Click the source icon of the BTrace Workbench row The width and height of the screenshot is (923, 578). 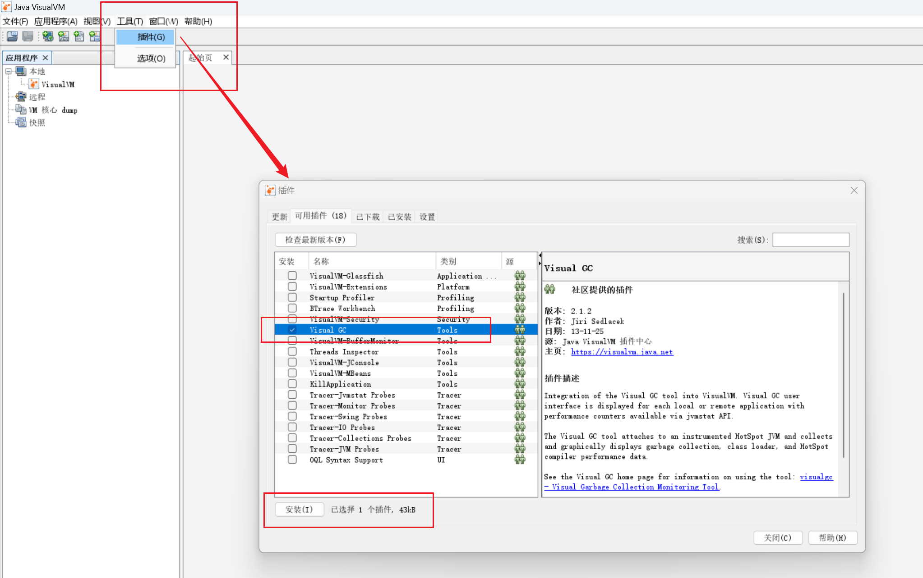(x=520, y=308)
